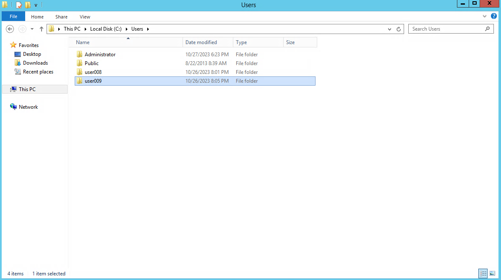Click the Administrator folder icon
Viewport: 501px width, 280px height.
click(x=79, y=54)
